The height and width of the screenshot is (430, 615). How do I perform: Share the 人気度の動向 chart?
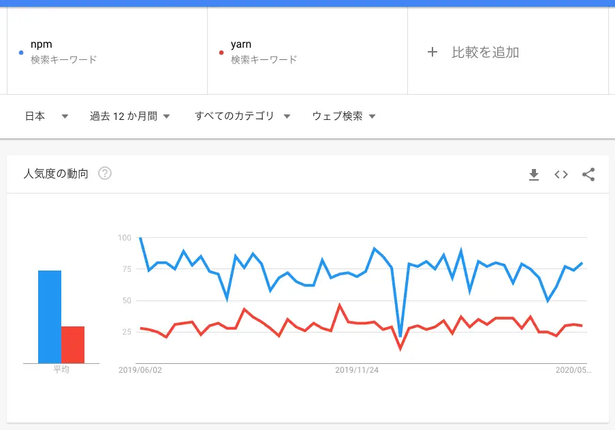click(x=588, y=174)
